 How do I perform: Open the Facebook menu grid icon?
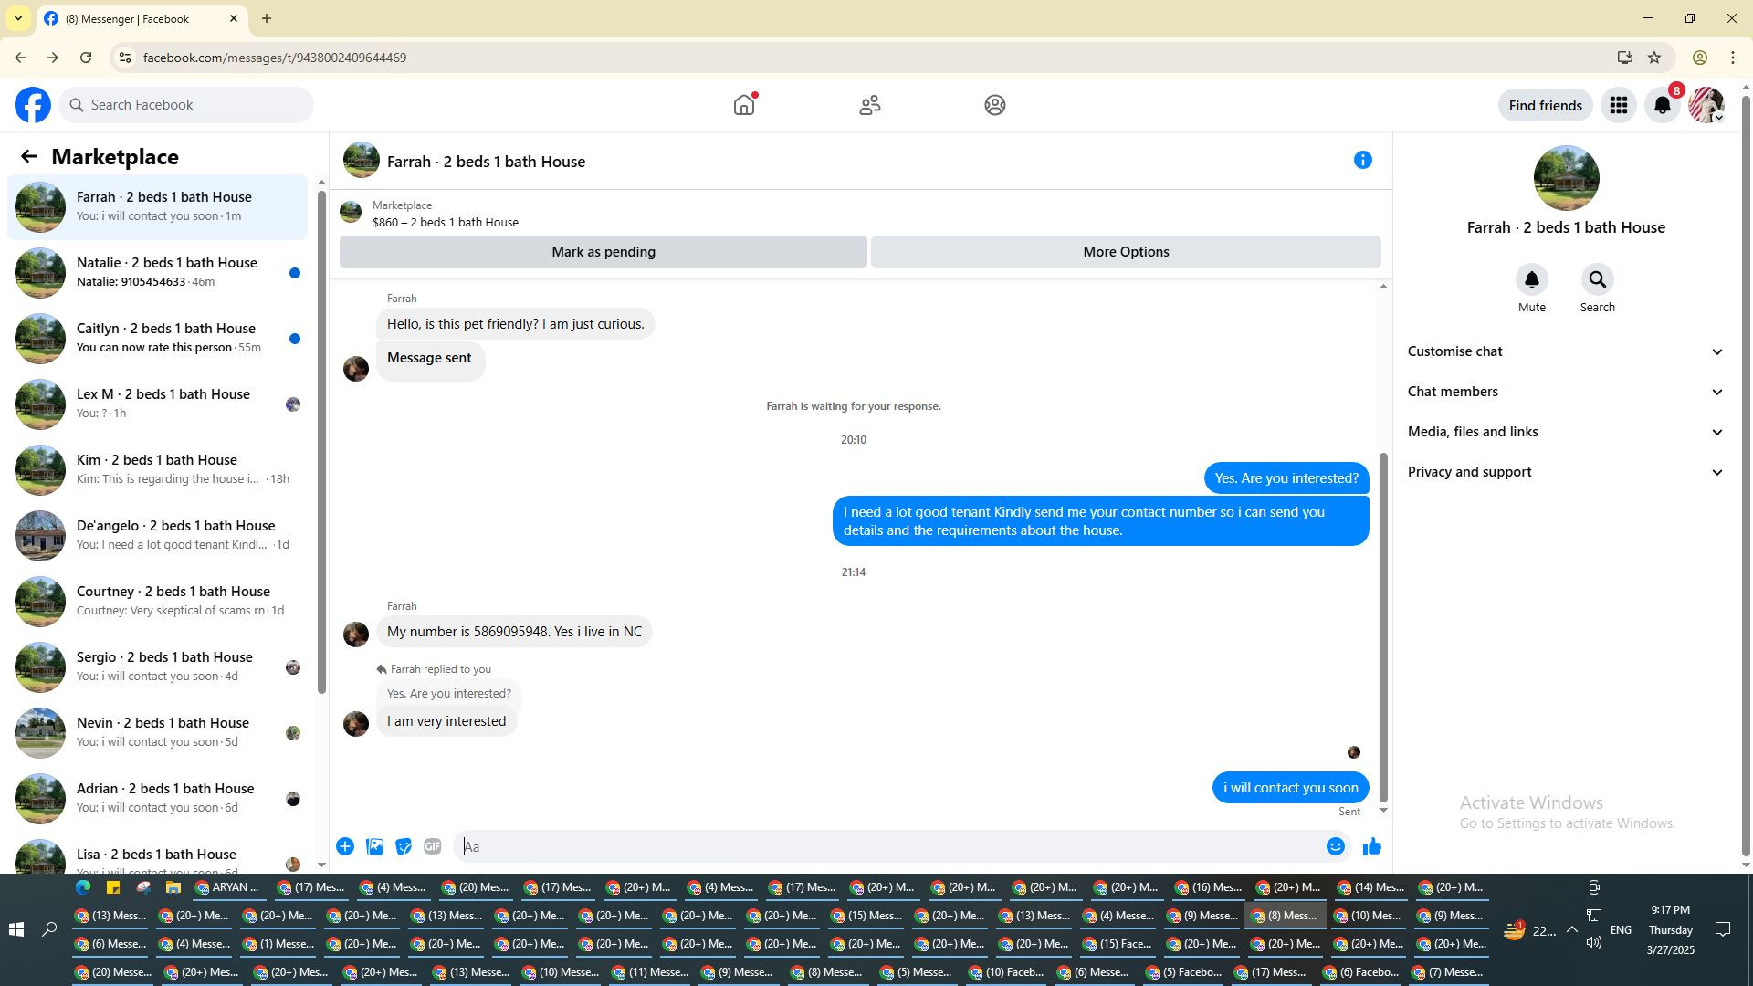(1619, 105)
